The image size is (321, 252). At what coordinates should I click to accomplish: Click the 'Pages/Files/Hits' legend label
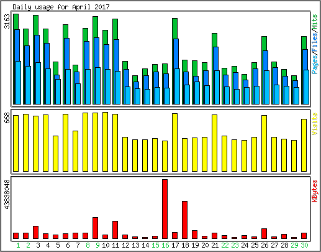coord(315,44)
